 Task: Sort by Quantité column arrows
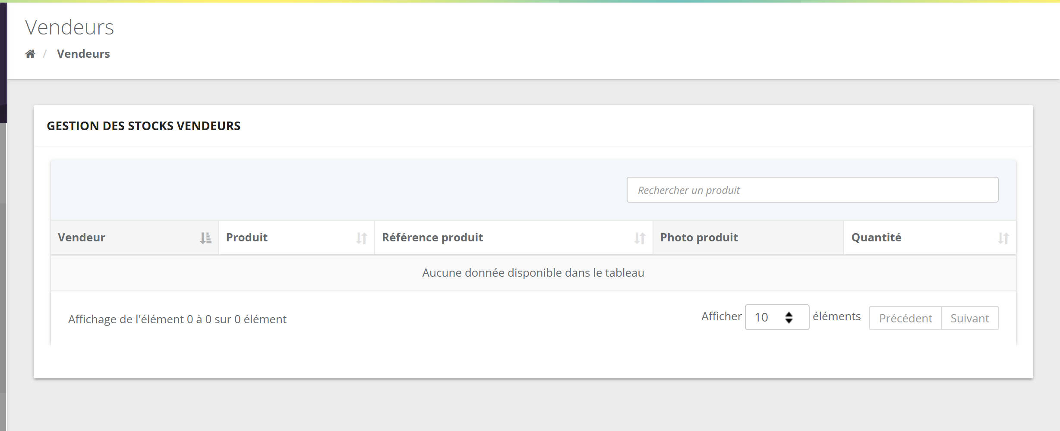1003,238
